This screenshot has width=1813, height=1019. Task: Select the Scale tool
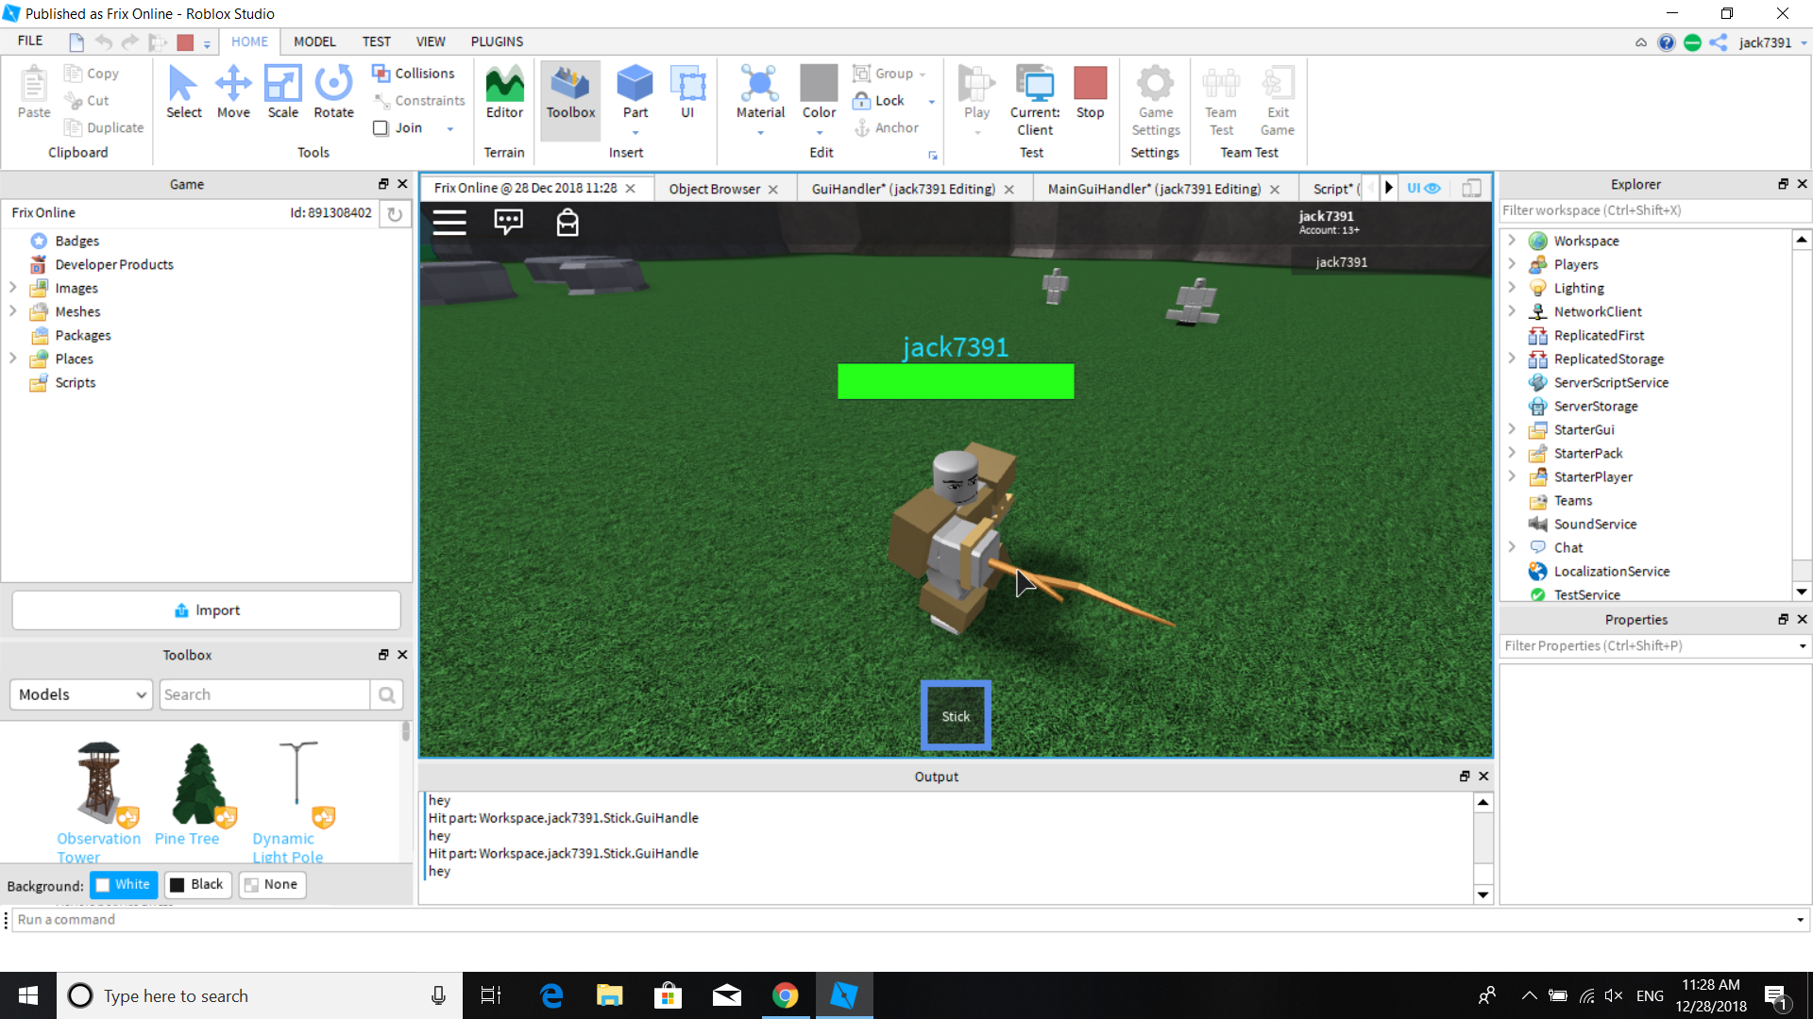coord(282,92)
